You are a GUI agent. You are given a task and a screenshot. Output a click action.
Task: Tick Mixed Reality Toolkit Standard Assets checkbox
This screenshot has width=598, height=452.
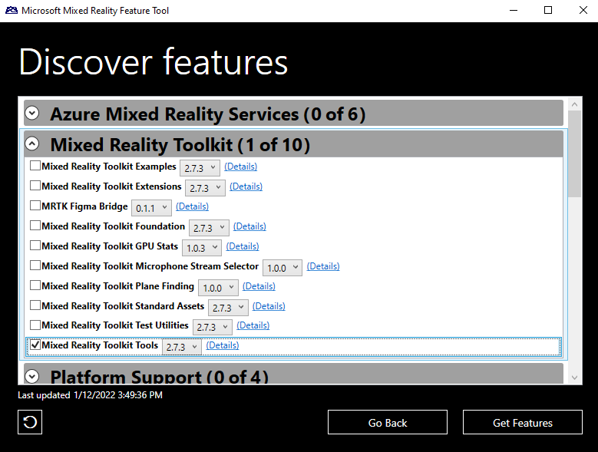pyautogui.click(x=35, y=305)
